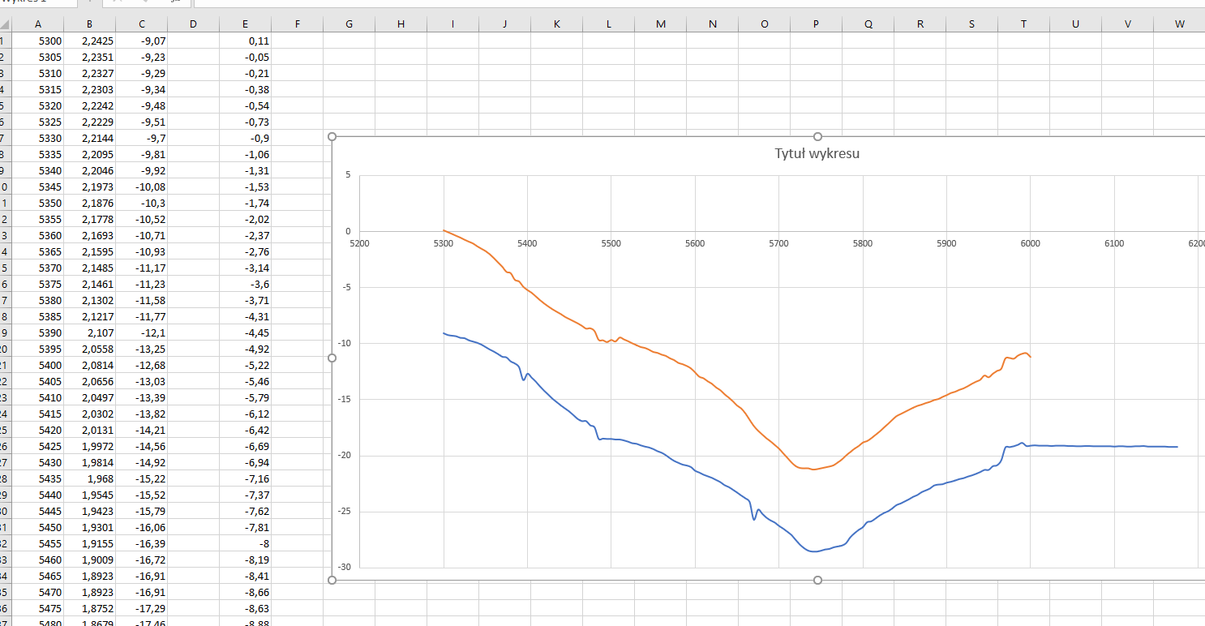This screenshot has width=1205, height=626.
Task: Click cell containing 1,968
Action: click(90, 478)
